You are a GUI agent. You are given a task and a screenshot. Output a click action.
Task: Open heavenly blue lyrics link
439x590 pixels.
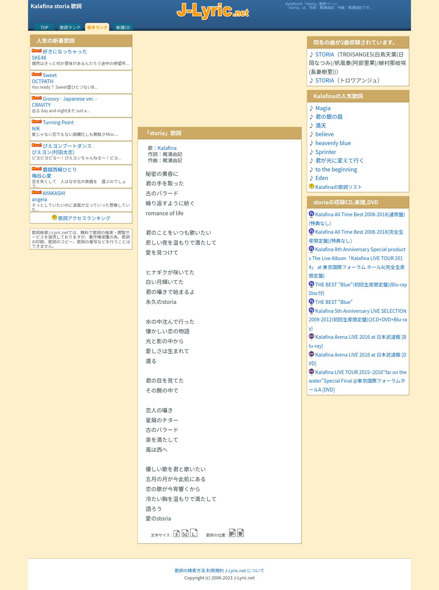333,143
